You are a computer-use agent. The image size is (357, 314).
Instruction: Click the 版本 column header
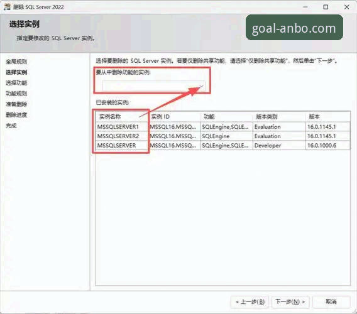point(328,117)
